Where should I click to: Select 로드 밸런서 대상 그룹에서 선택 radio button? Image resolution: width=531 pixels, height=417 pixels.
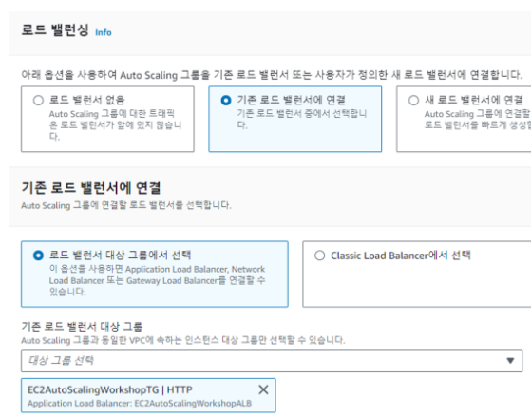pyautogui.click(x=38, y=256)
